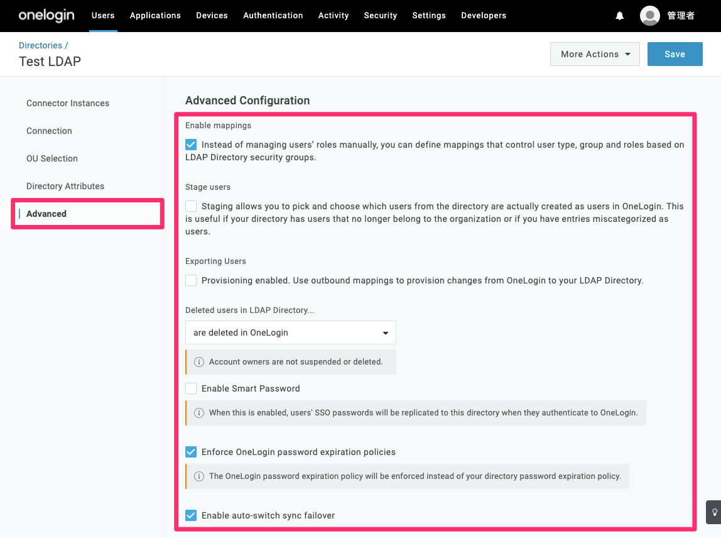Check the Stage users checkbox
The height and width of the screenshot is (538, 721).
click(191, 206)
